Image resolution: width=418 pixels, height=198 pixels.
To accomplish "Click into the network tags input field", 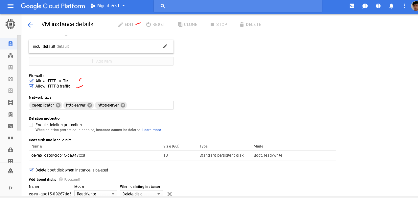I will [x=150, y=105].
